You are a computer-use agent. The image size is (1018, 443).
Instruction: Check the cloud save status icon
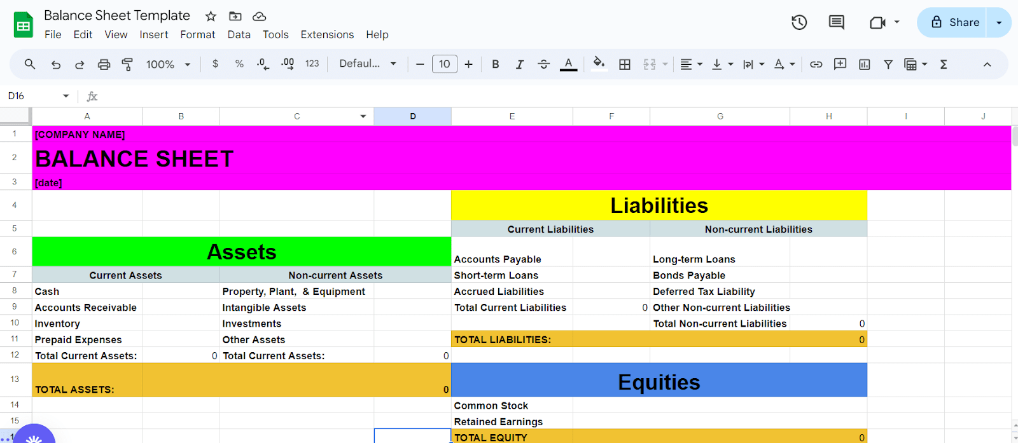(259, 16)
